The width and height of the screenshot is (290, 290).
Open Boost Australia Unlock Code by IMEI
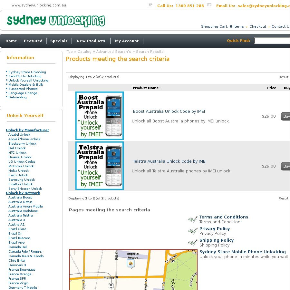pos(169,111)
